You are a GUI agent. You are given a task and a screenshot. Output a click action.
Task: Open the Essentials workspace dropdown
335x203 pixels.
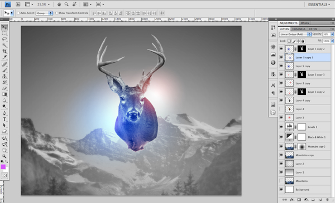[319, 4]
